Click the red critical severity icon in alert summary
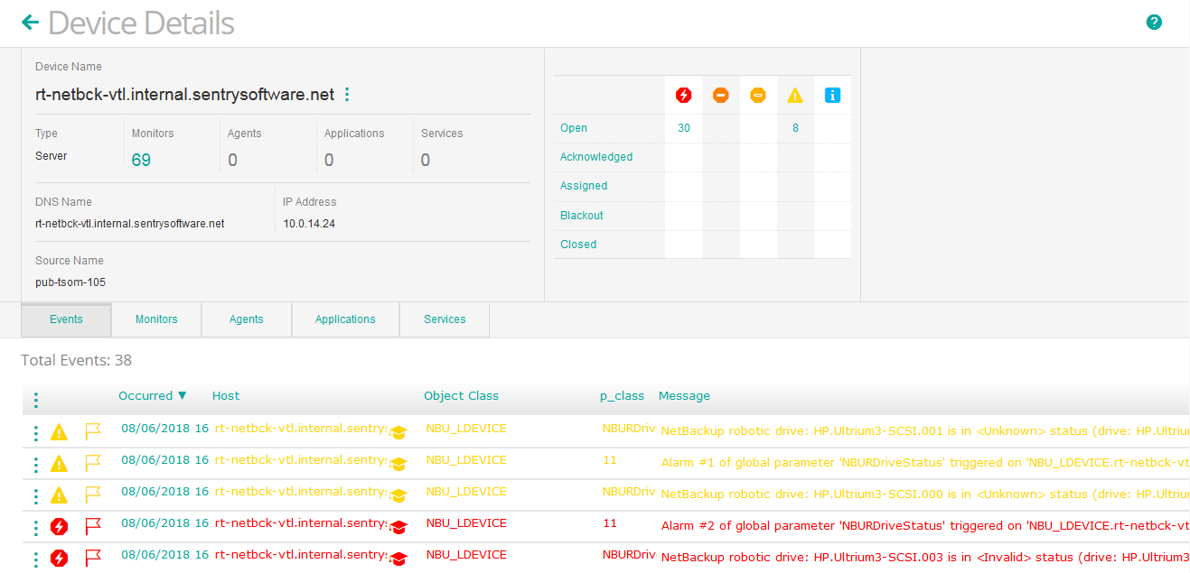The width and height of the screenshot is (1190, 573). pos(684,95)
